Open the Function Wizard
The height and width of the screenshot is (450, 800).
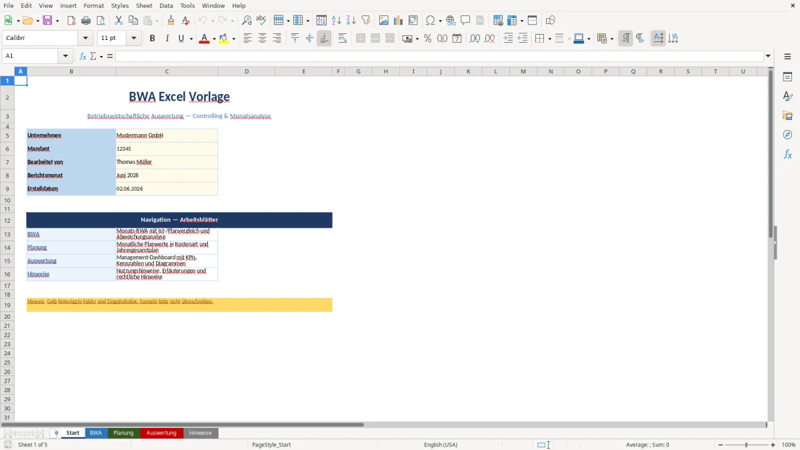click(83, 57)
